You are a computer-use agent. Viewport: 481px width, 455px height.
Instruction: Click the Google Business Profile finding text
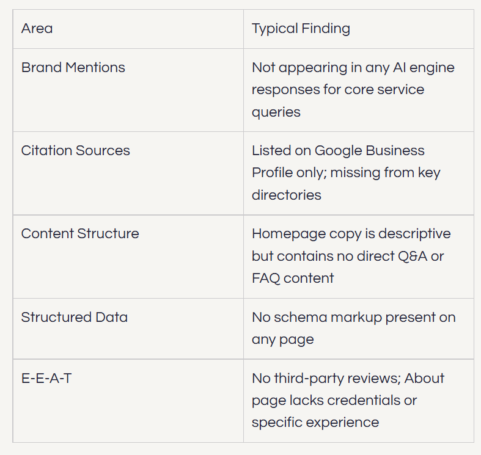pyautogui.click(x=346, y=173)
